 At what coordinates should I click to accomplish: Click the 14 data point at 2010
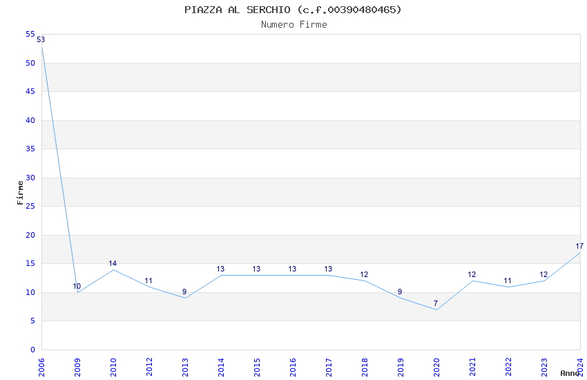(x=113, y=269)
